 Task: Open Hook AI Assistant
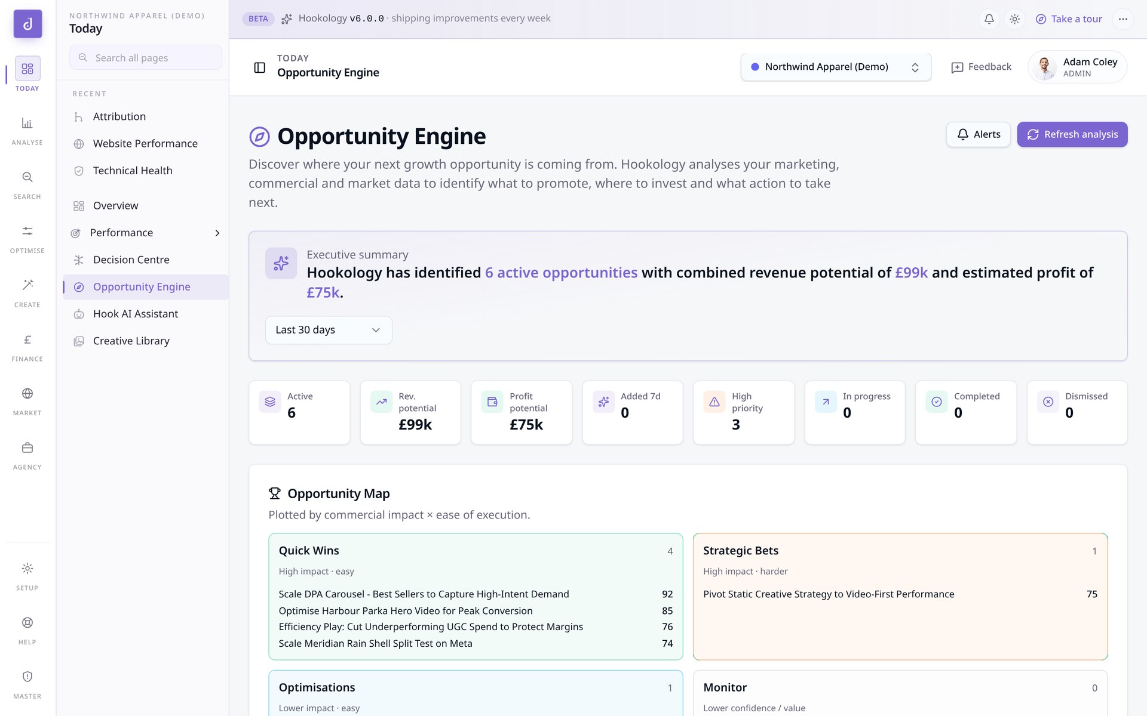(146, 314)
